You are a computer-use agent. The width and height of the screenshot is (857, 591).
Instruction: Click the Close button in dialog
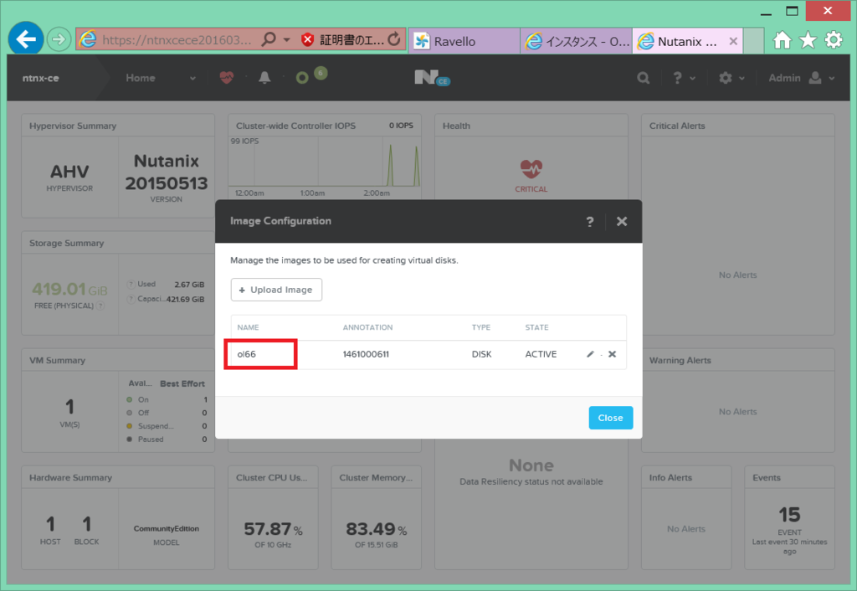click(x=610, y=418)
